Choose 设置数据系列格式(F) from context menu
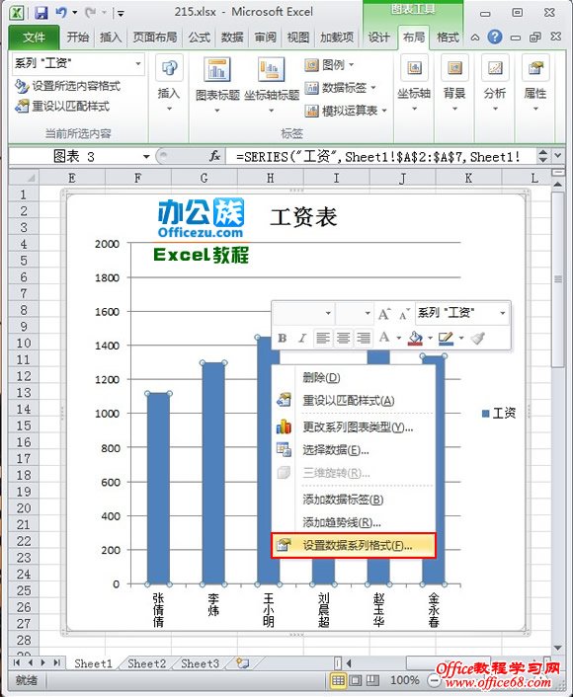 click(354, 545)
